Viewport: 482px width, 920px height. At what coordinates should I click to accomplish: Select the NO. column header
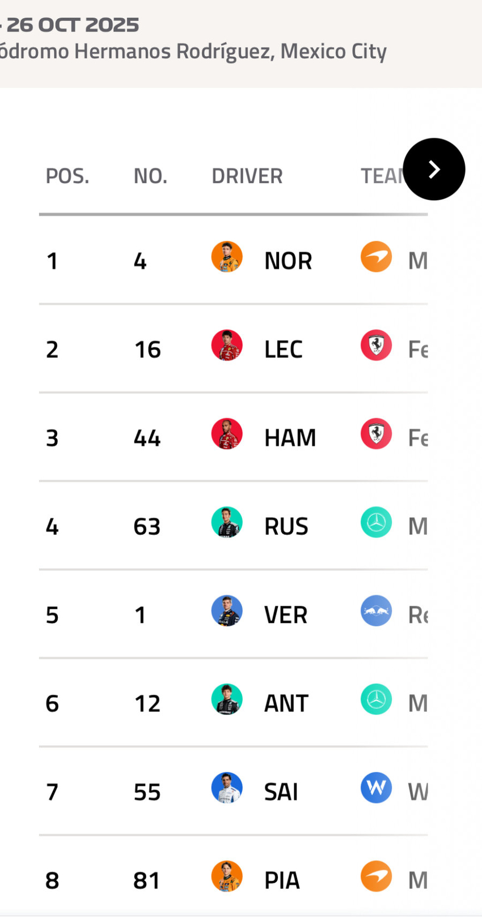point(150,176)
